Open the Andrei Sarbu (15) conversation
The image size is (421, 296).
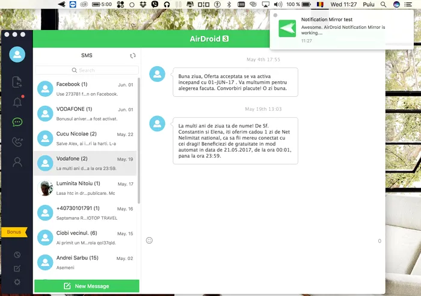[x=85, y=262]
